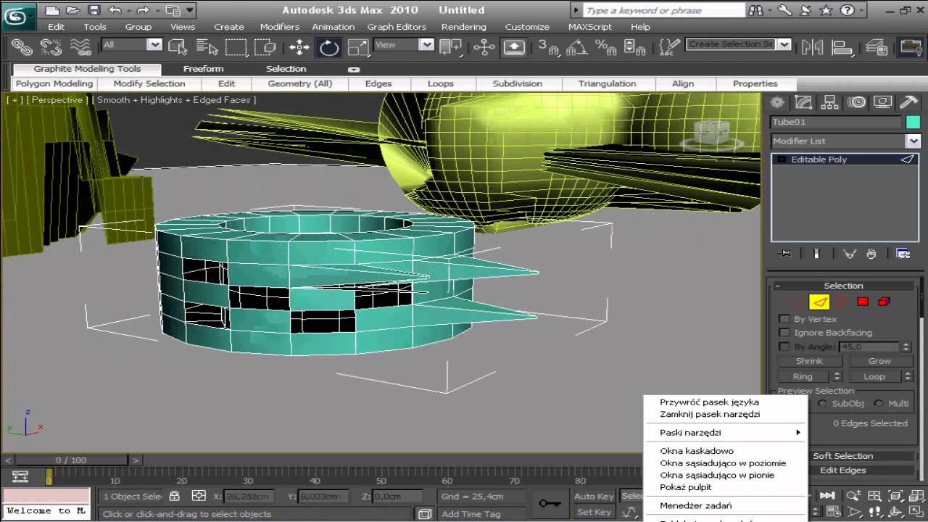Open the selection filter All dropdown
Image resolution: width=928 pixels, height=522 pixels.
[154, 45]
